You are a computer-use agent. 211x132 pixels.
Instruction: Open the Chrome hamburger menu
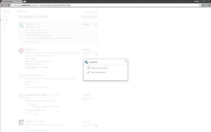tap(209, 5)
